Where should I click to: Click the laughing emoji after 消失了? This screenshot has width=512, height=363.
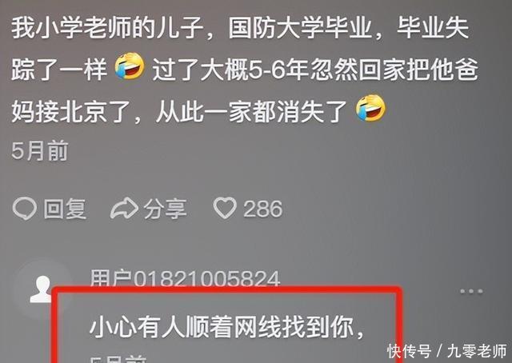(370, 108)
